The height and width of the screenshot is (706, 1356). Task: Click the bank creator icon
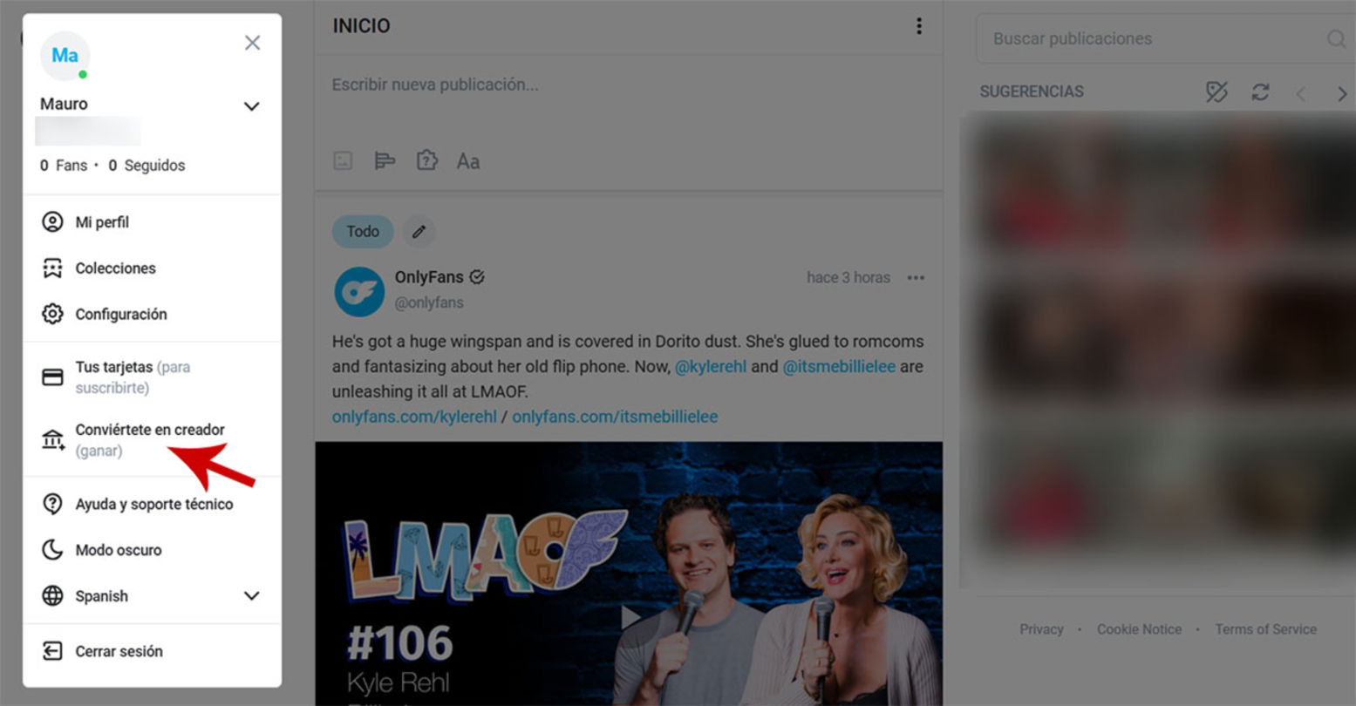[52, 440]
